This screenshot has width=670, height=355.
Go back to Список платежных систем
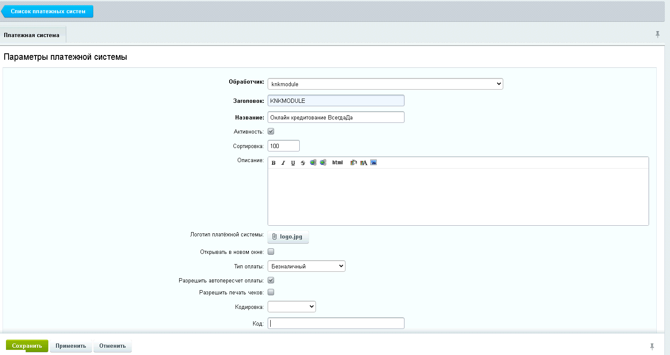(48, 12)
